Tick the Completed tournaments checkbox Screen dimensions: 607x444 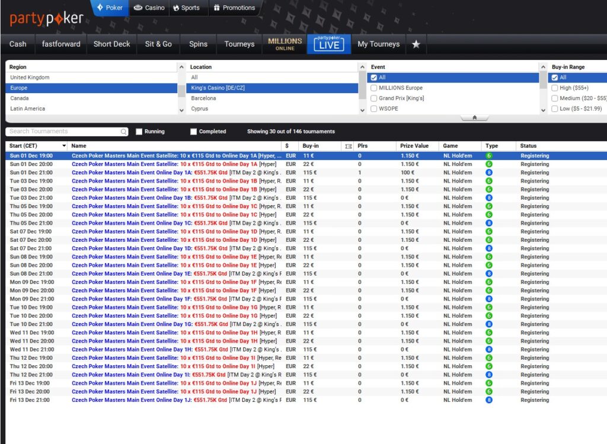point(194,132)
